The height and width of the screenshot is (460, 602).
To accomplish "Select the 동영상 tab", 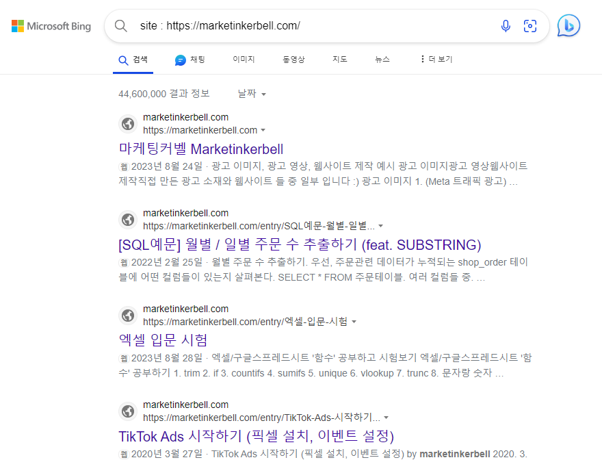I will coord(293,60).
